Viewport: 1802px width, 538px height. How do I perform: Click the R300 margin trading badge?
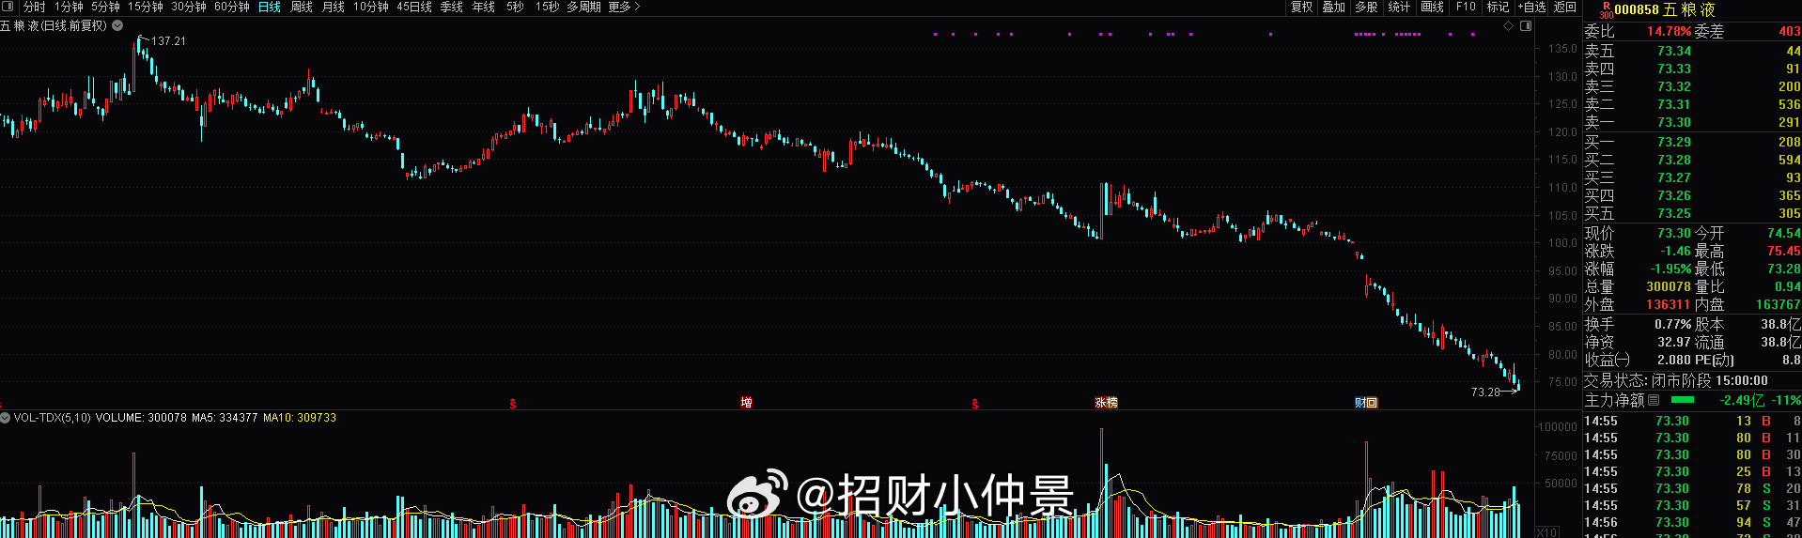(1606, 9)
